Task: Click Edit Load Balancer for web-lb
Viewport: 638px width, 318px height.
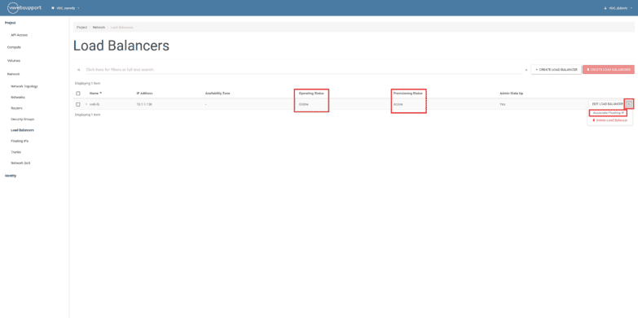Action: [607, 104]
